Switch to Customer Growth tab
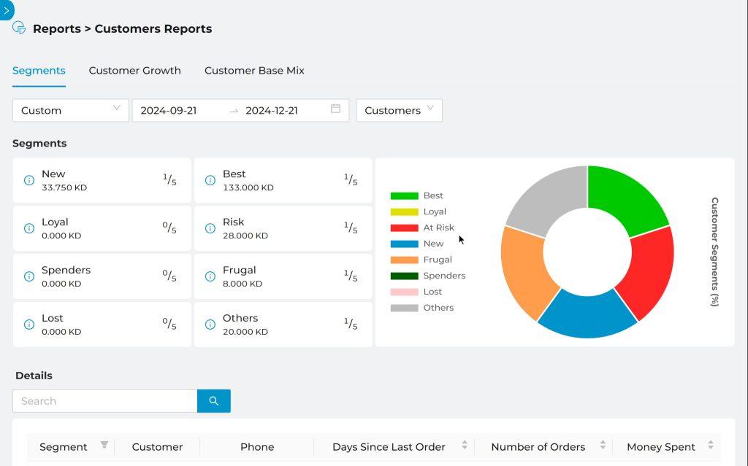Viewport: 748px width, 466px height. pyautogui.click(x=134, y=71)
